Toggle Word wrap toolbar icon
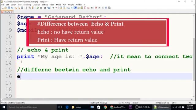The width and height of the screenshot is (196, 110). pos(69,8)
